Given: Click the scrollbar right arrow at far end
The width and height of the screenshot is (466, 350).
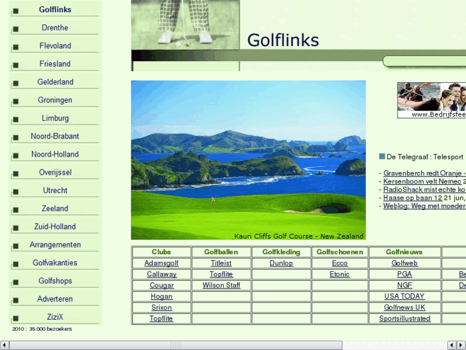Looking at the screenshot, I should click(x=462, y=346).
